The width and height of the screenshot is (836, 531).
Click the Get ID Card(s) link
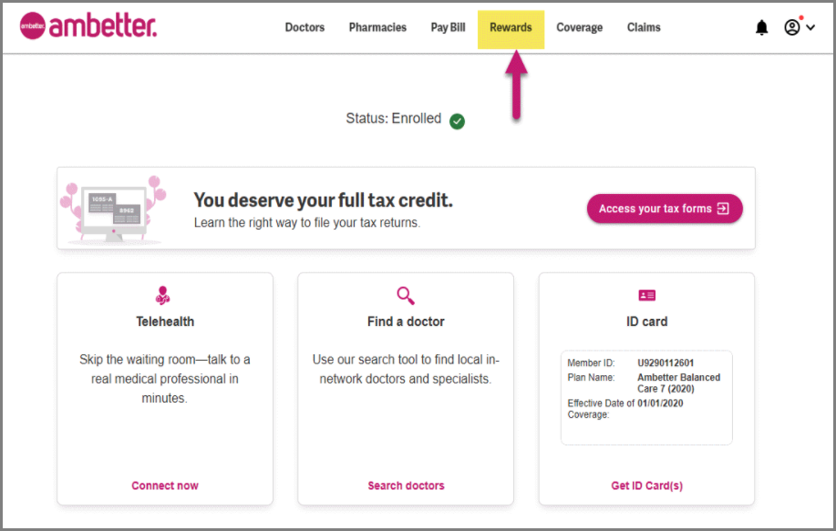[646, 485]
